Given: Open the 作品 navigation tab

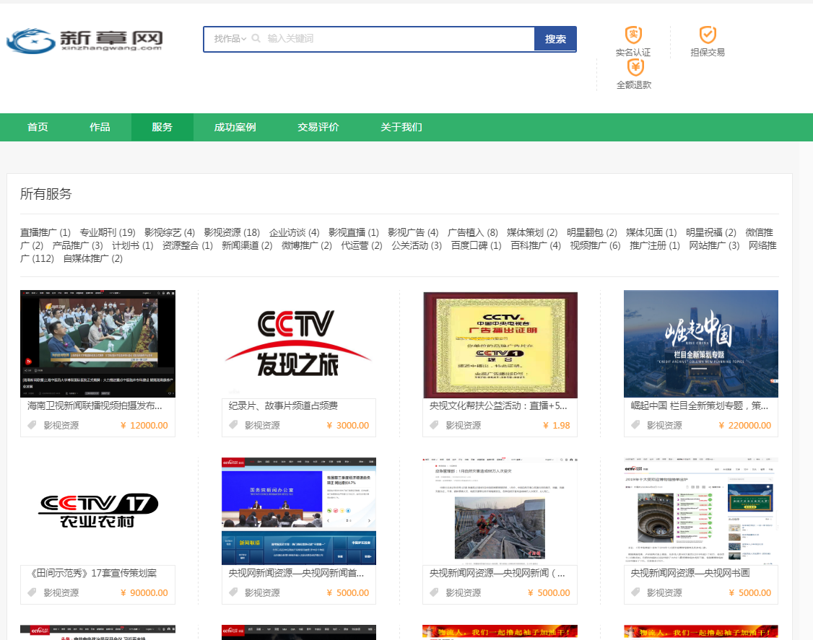Looking at the screenshot, I should 100,127.
